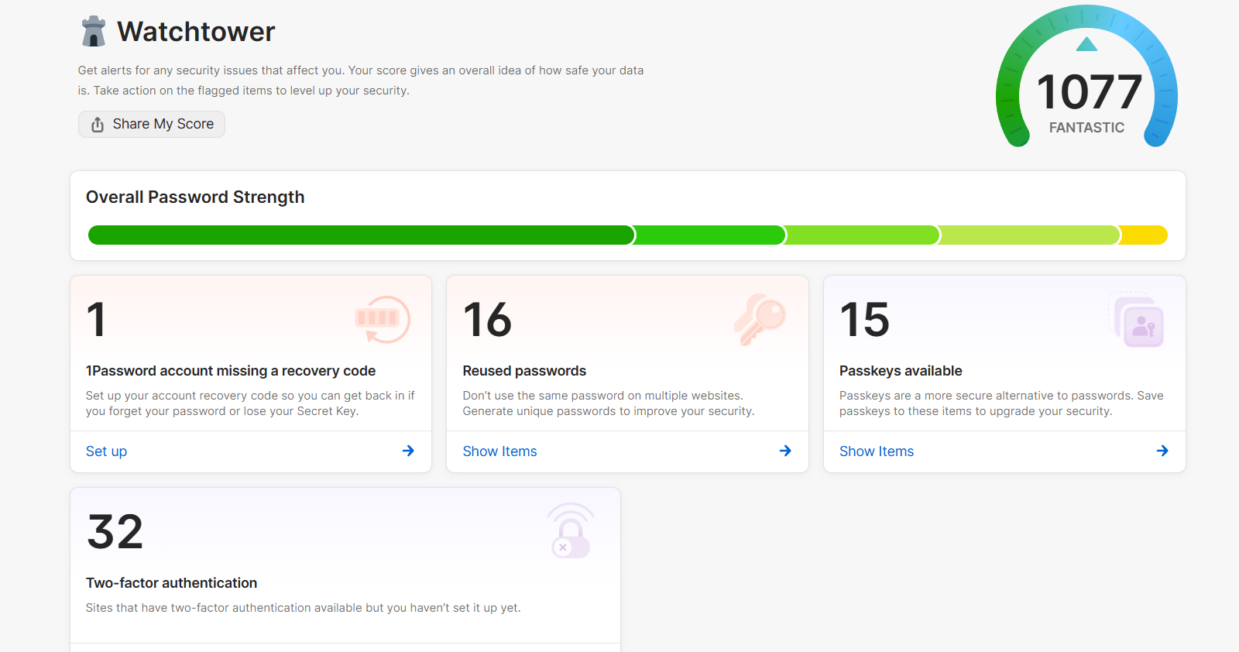Image resolution: width=1239 pixels, height=652 pixels.
Task: Click the number 32 on Two-factor card
Action: pyautogui.click(x=115, y=532)
